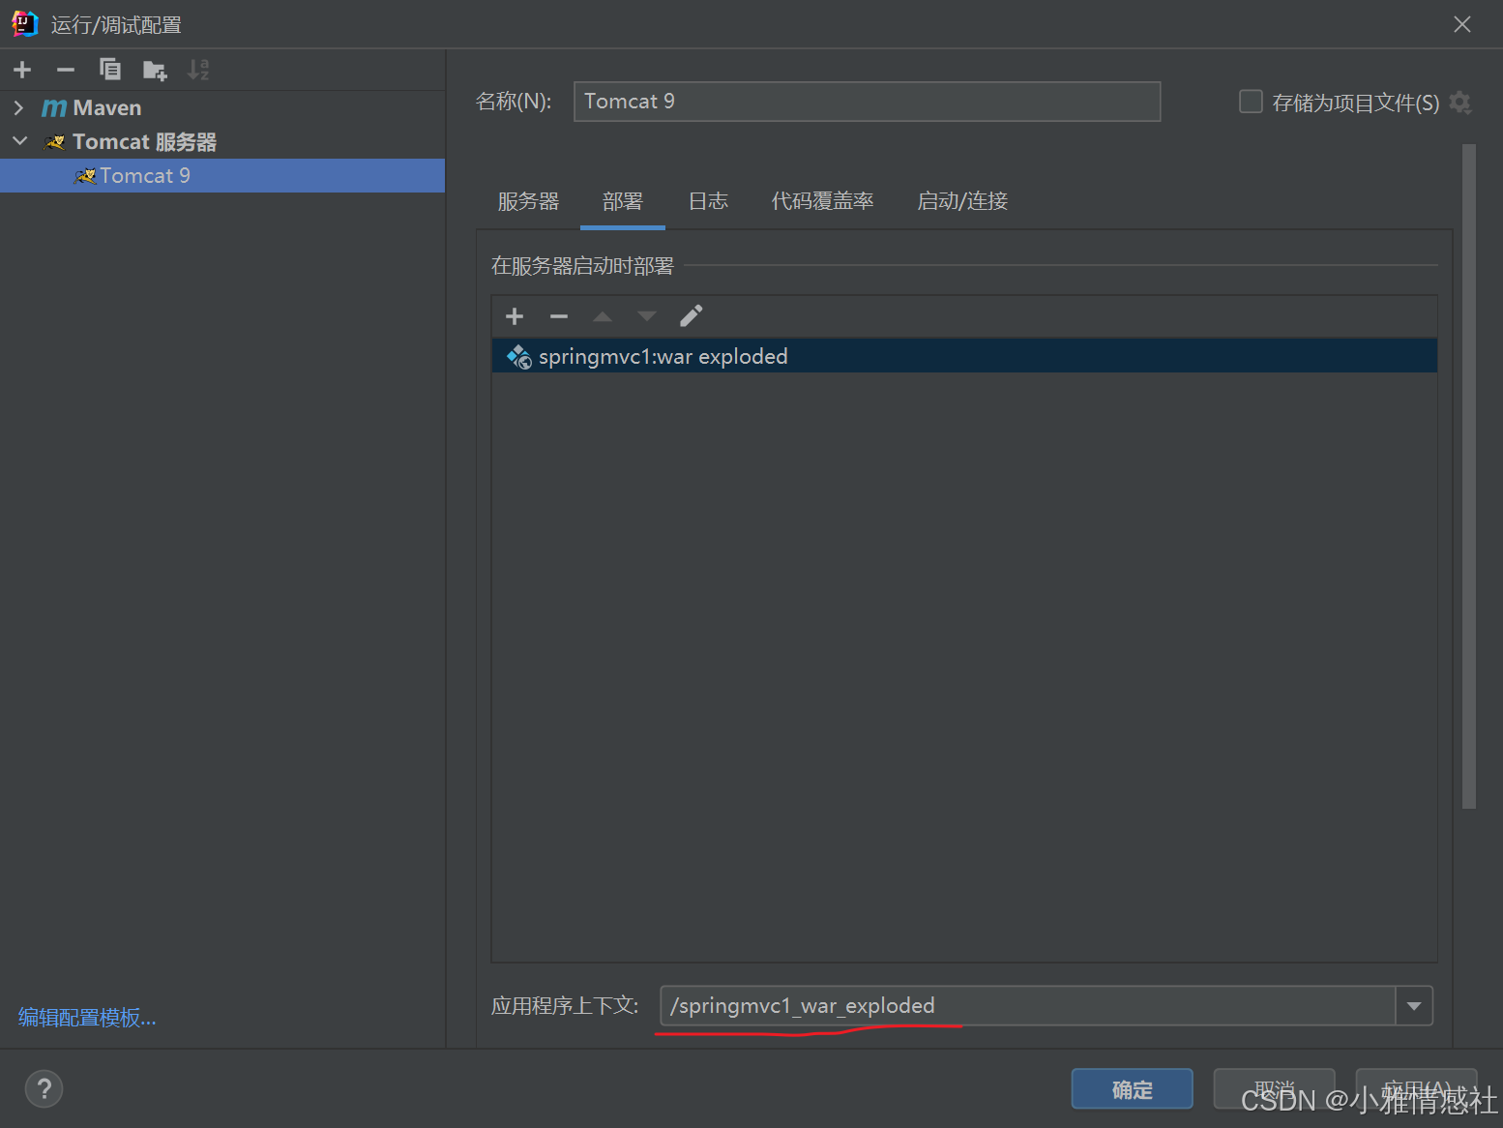The width and height of the screenshot is (1503, 1128).
Task: Copy the selected configuration
Action: point(110,70)
